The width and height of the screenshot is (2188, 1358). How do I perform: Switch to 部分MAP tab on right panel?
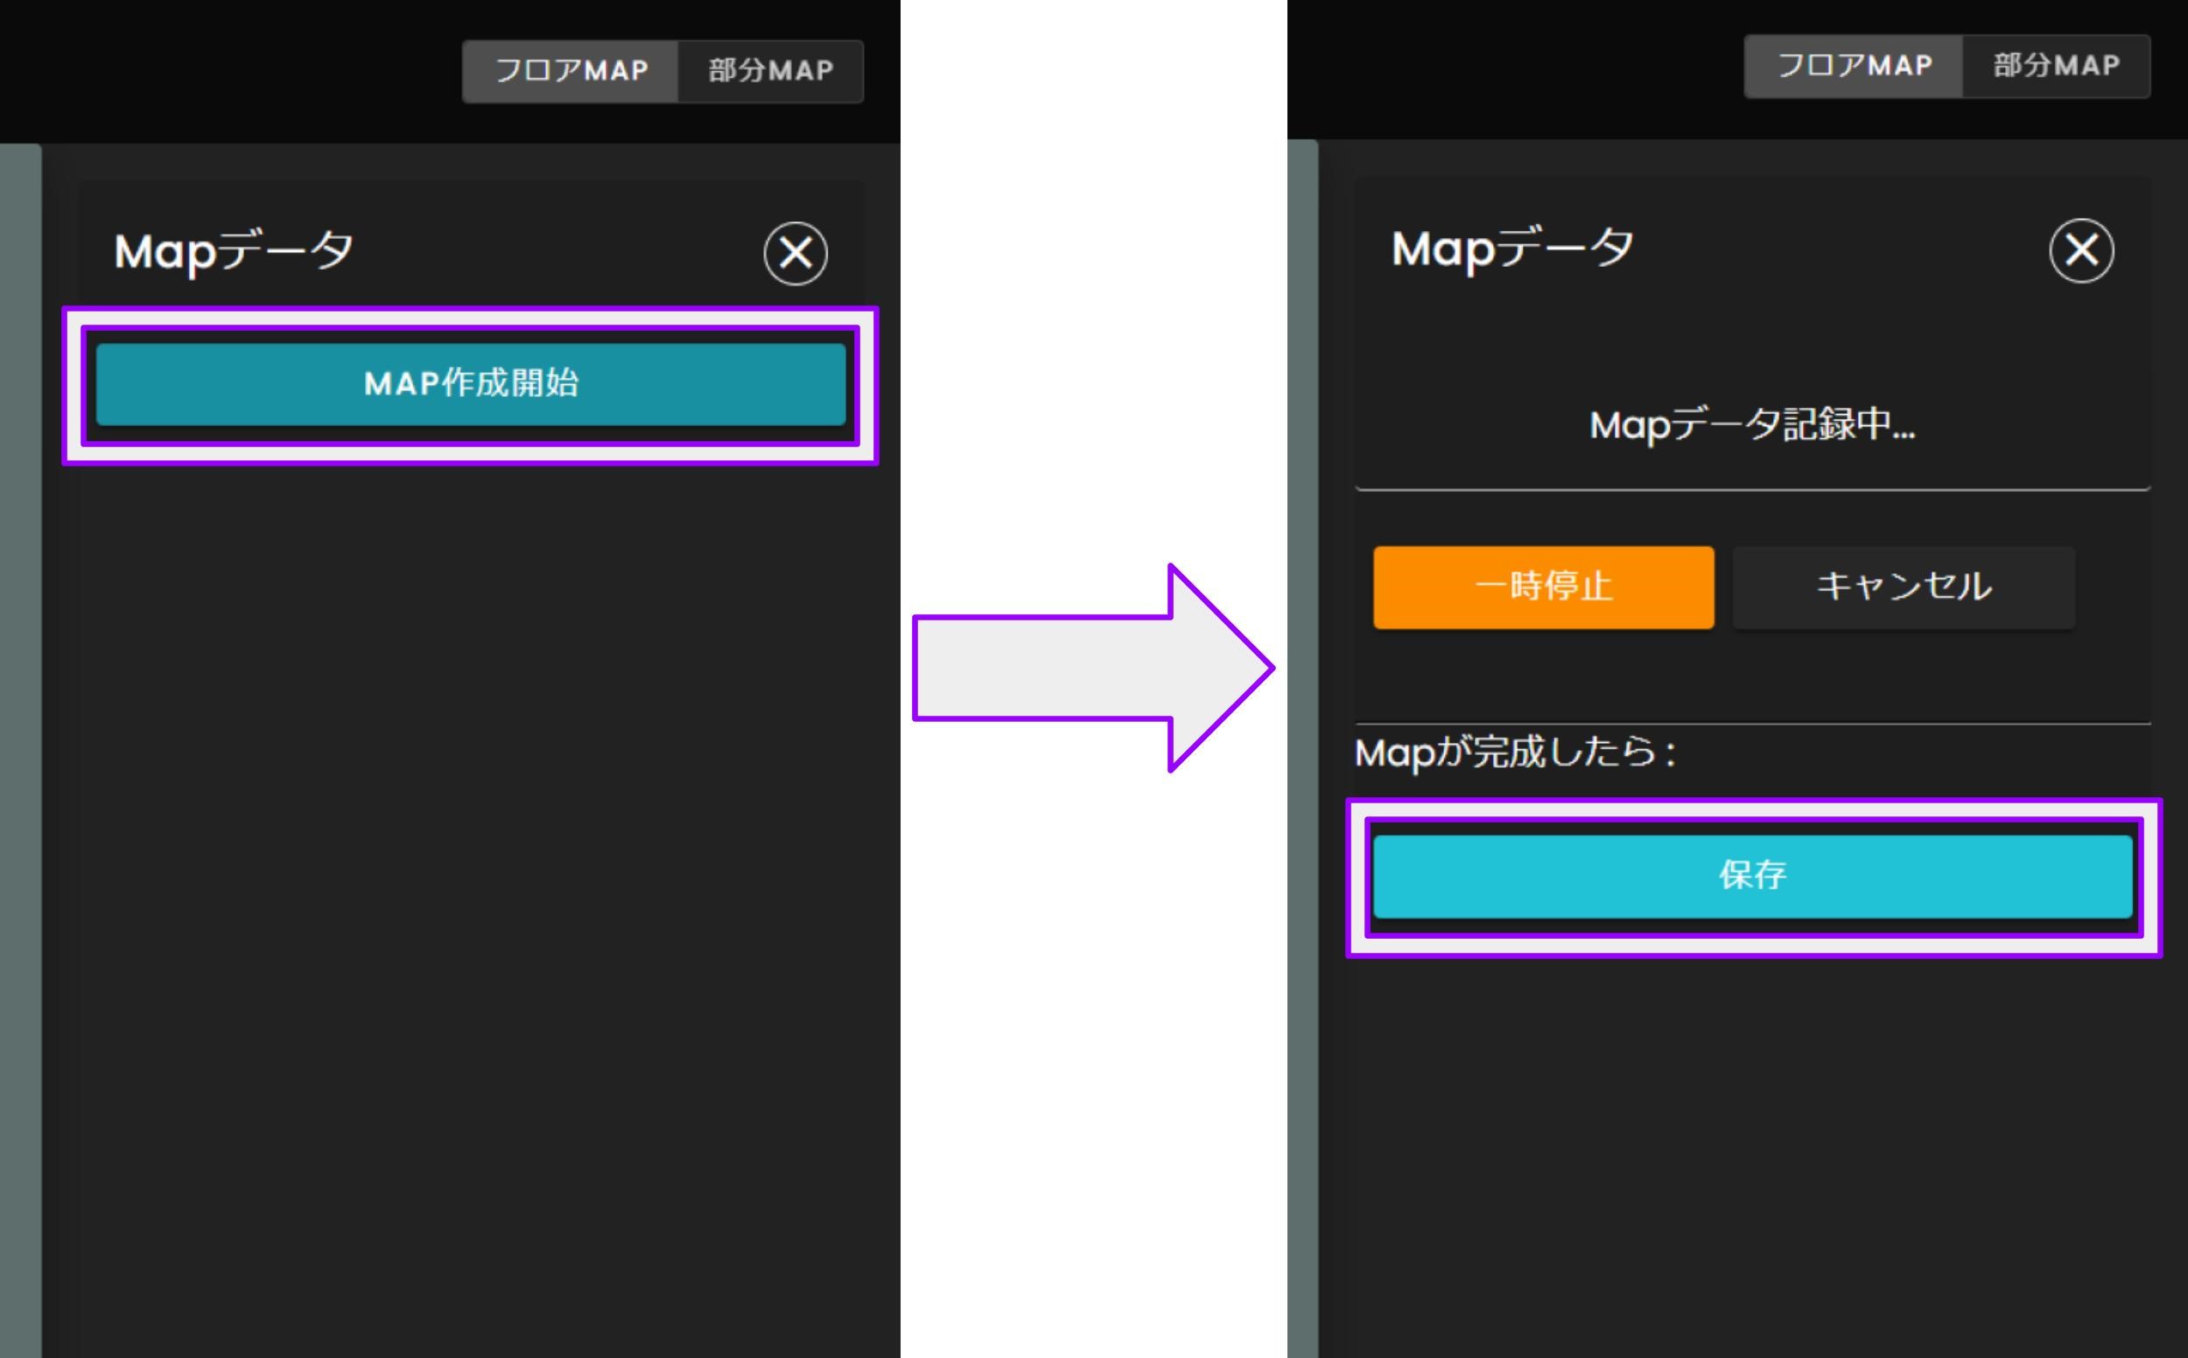pos(2055,65)
